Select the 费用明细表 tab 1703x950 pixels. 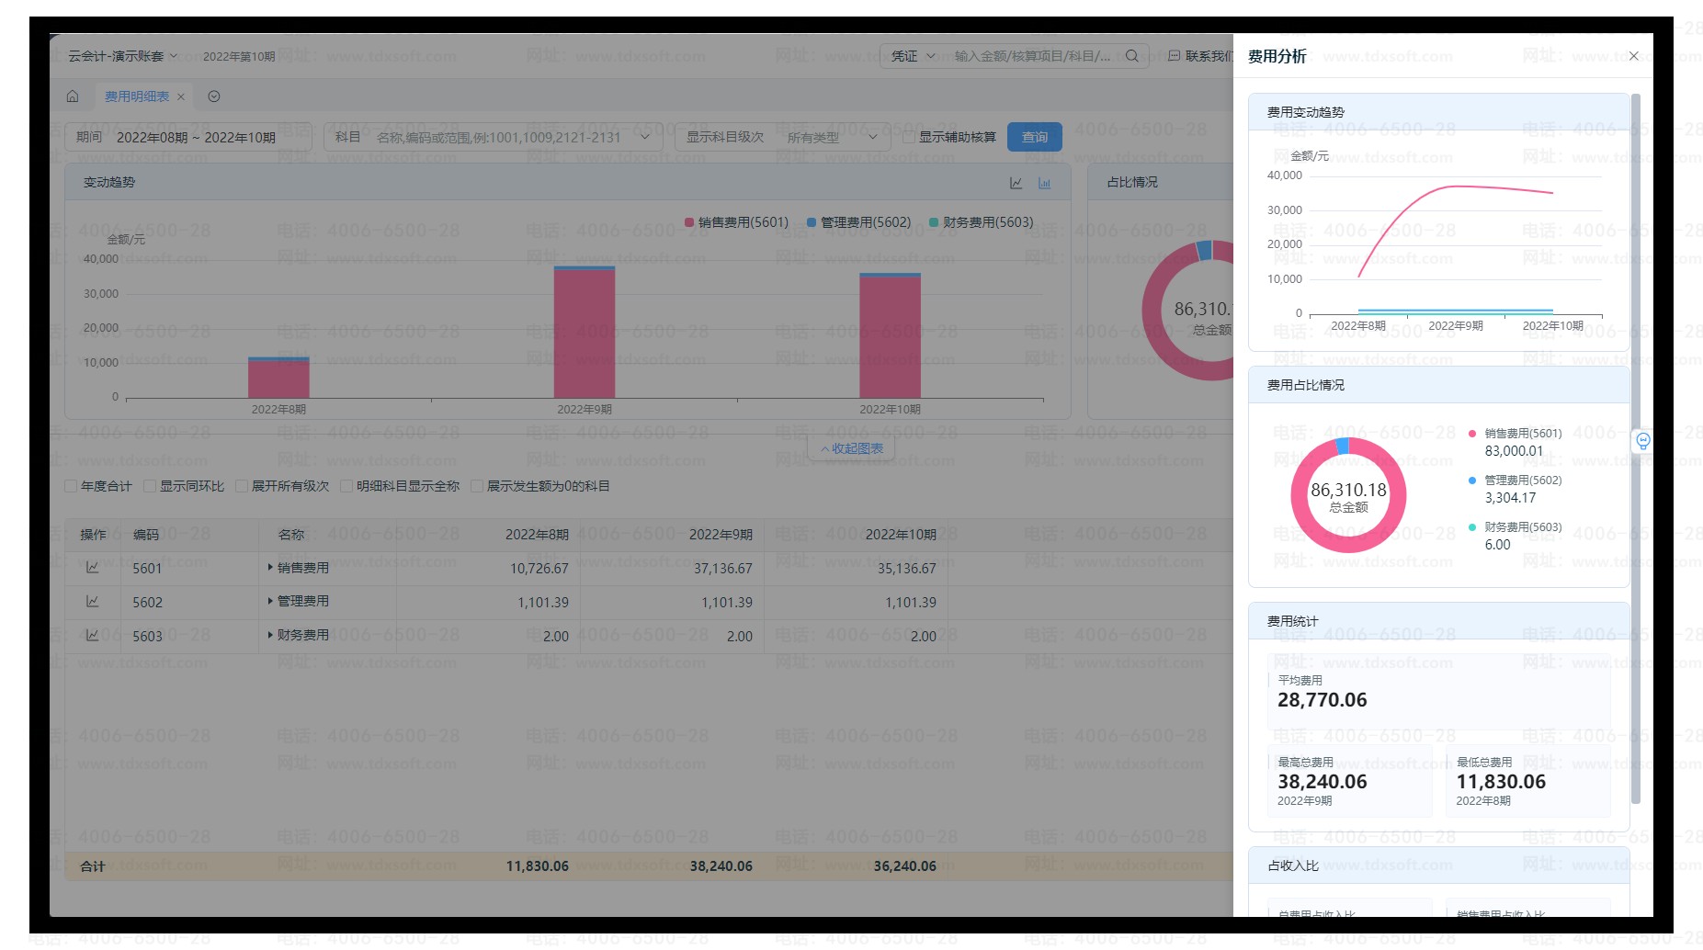pyautogui.click(x=136, y=96)
